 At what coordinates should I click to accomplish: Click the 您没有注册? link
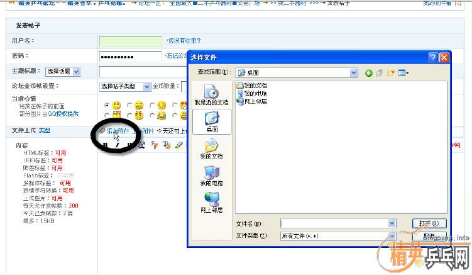point(184,41)
